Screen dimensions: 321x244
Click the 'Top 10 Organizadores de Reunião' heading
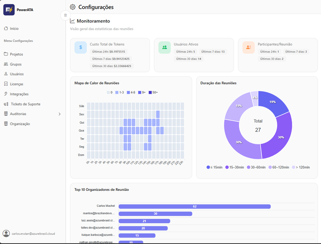click(102, 190)
